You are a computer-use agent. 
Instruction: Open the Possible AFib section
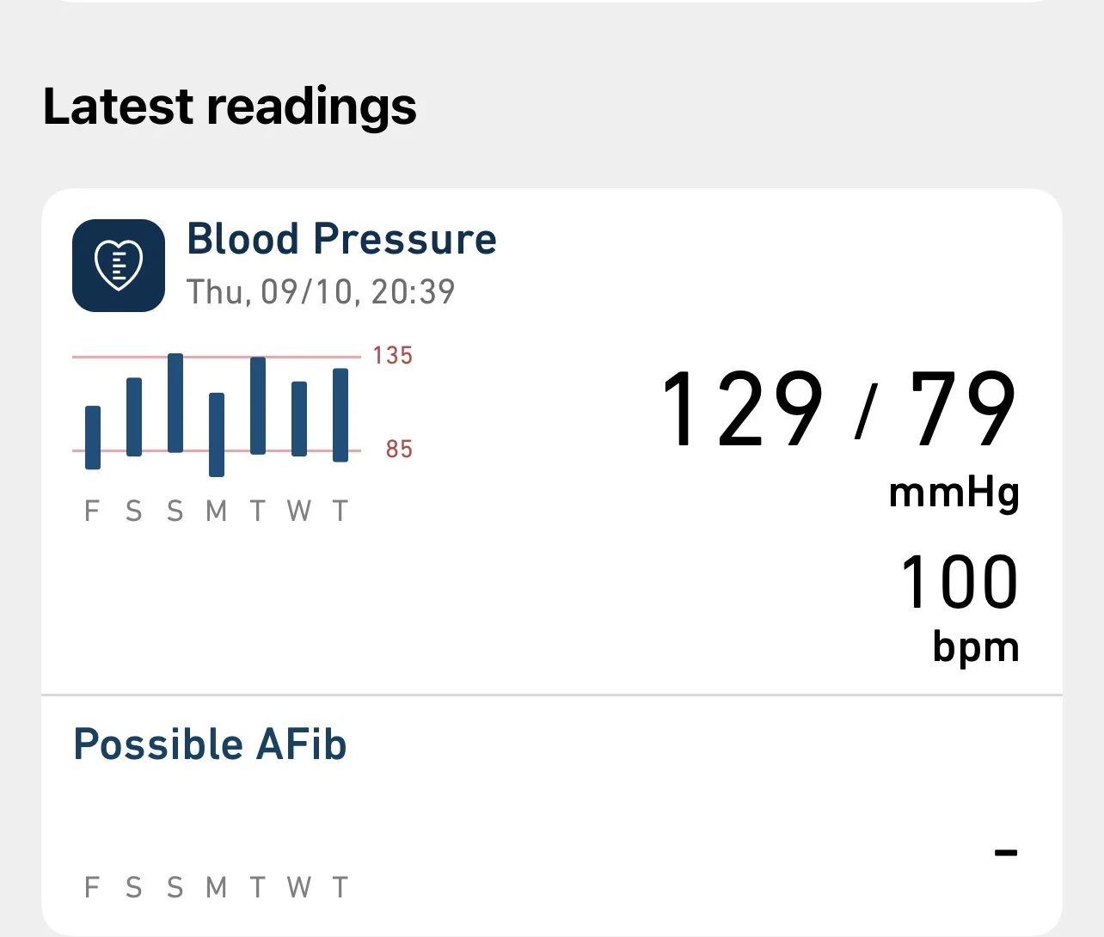[210, 744]
